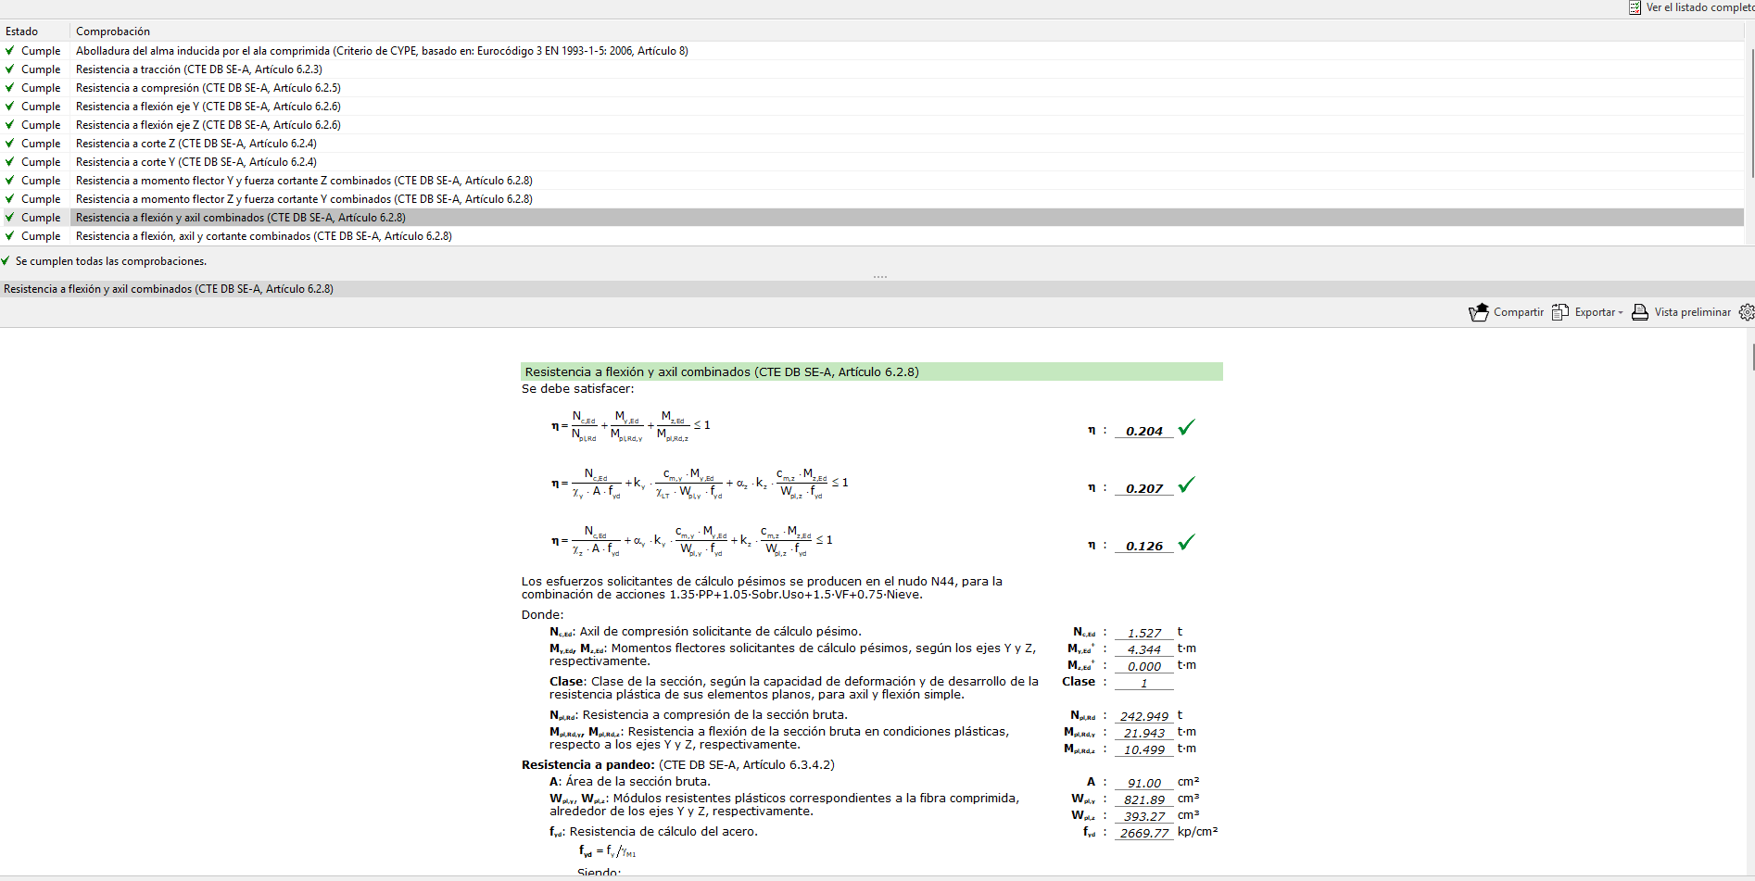Select 'Resistencia a tracción' check row
The height and width of the screenshot is (881, 1755).
pos(198,69)
